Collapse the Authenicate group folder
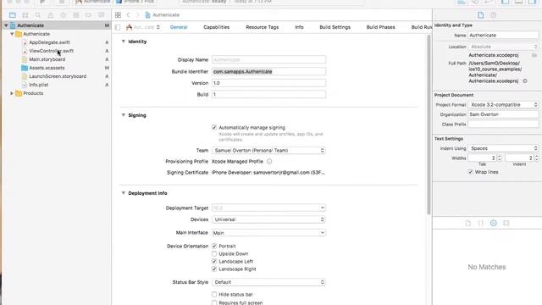Viewport: 542px width, 305px height. (12, 34)
